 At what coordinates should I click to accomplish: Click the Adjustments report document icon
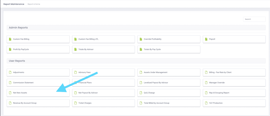pos(10,72)
